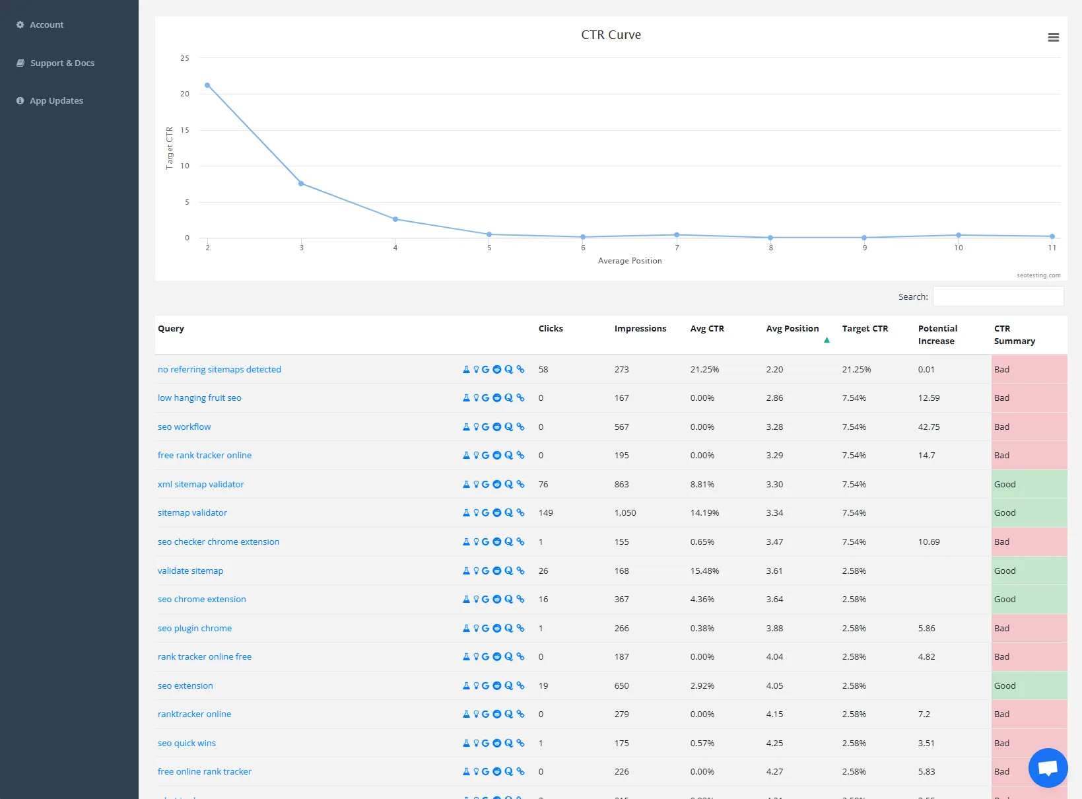
Task: Open the 'seo checker chrome extension' query link
Action: 218,542
